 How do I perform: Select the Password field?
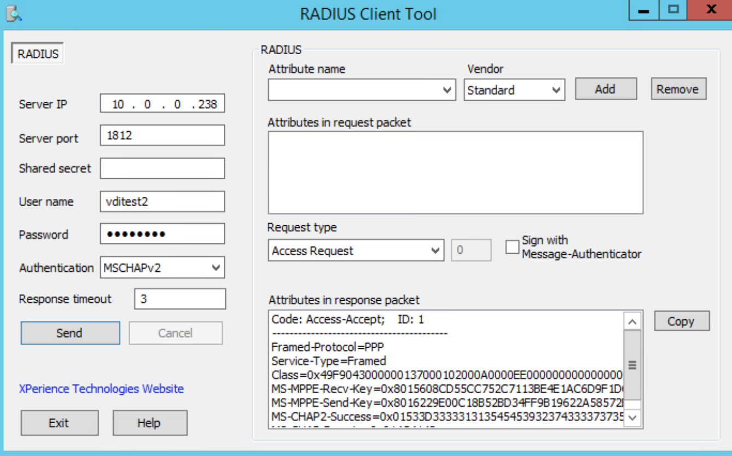point(161,234)
